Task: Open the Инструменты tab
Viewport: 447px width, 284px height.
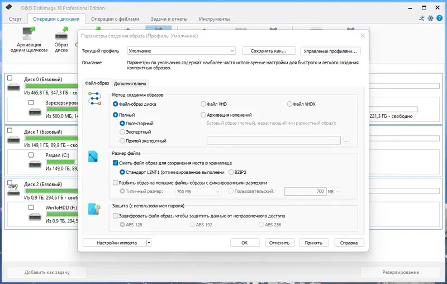Action: coord(215,19)
